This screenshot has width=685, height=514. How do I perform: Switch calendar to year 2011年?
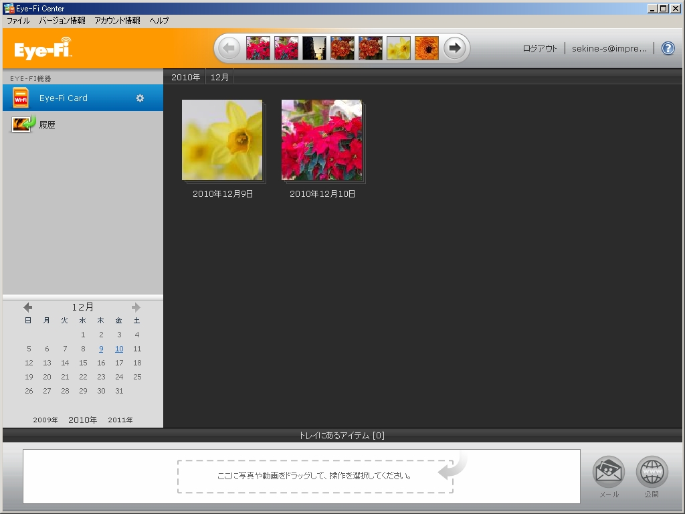tap(120, 420)
